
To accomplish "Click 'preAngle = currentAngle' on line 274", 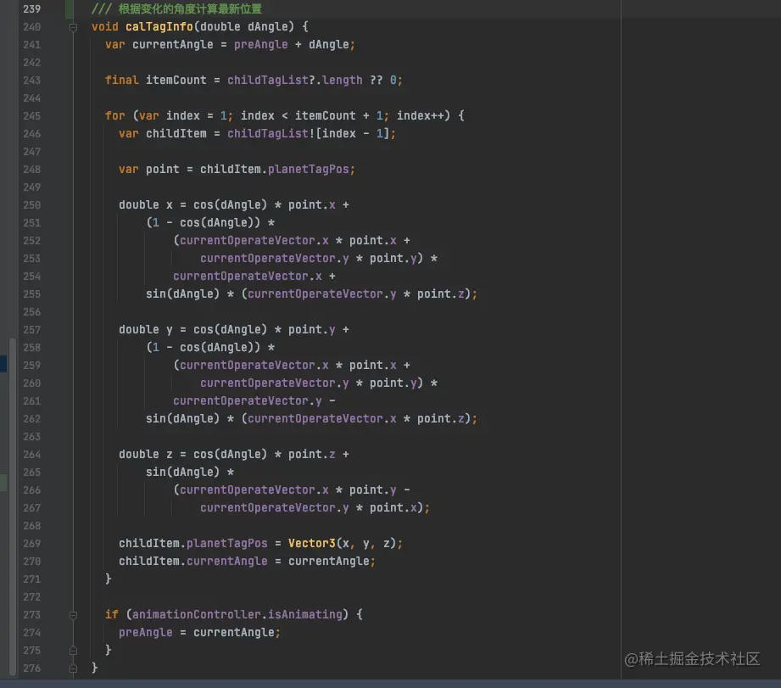I will pyautogui.click(x=196, y=633).
